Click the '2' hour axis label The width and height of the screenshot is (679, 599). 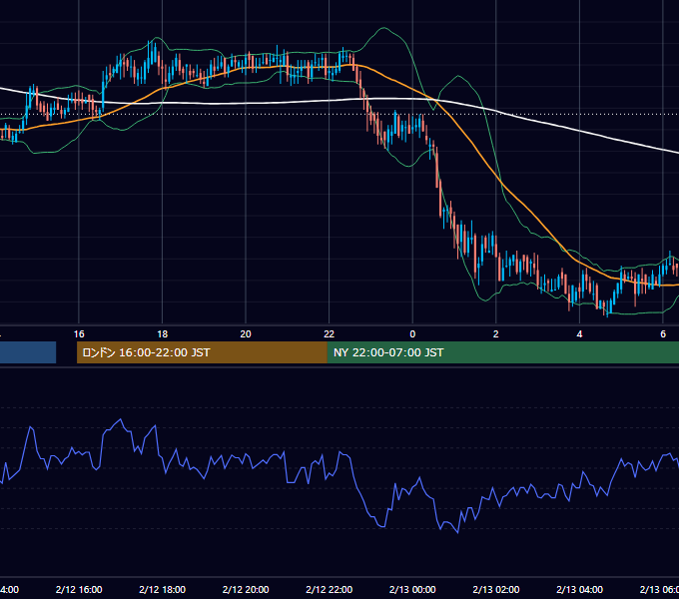tap(496, 334)
